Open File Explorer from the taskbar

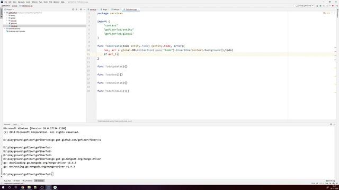tap(29, 188)
